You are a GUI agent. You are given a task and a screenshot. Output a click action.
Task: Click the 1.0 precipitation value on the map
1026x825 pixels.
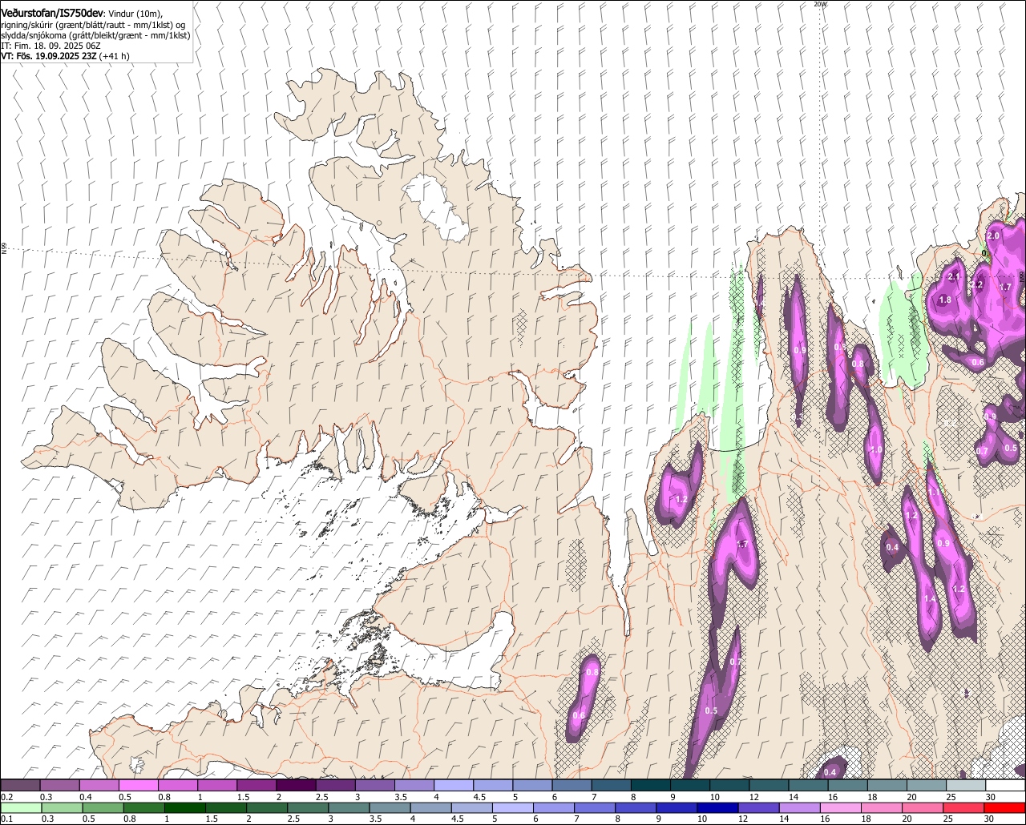[x=876, y=449]
